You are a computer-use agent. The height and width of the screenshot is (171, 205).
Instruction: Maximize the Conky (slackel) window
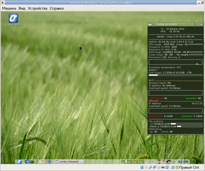click(198, 24)
